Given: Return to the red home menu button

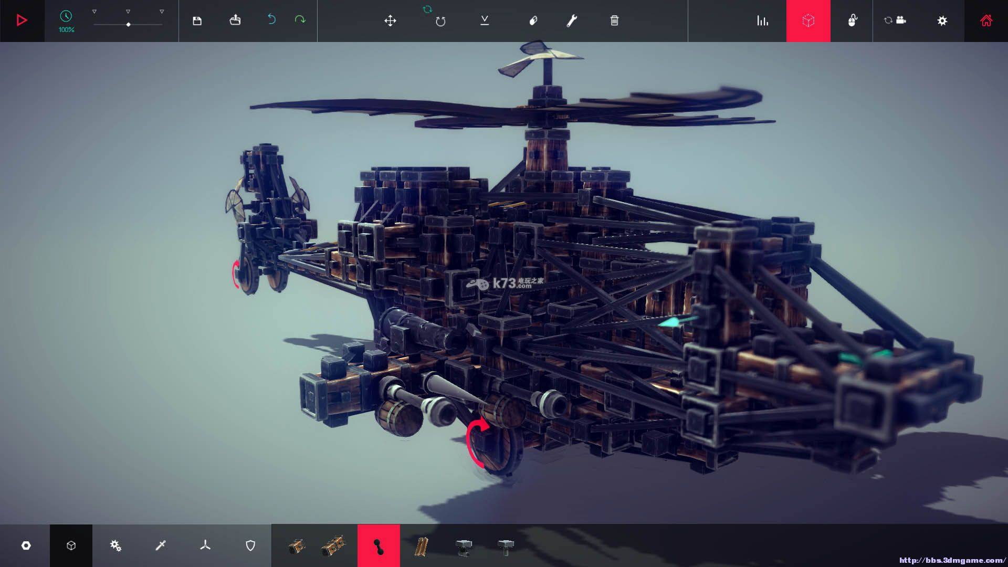Looking at the screenshot, I should 986,20.
